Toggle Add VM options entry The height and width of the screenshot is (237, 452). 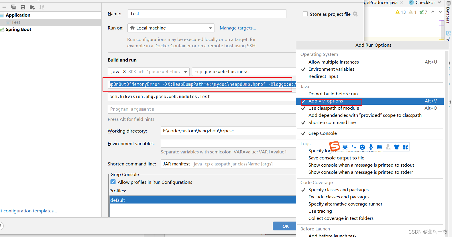point(370,101)
